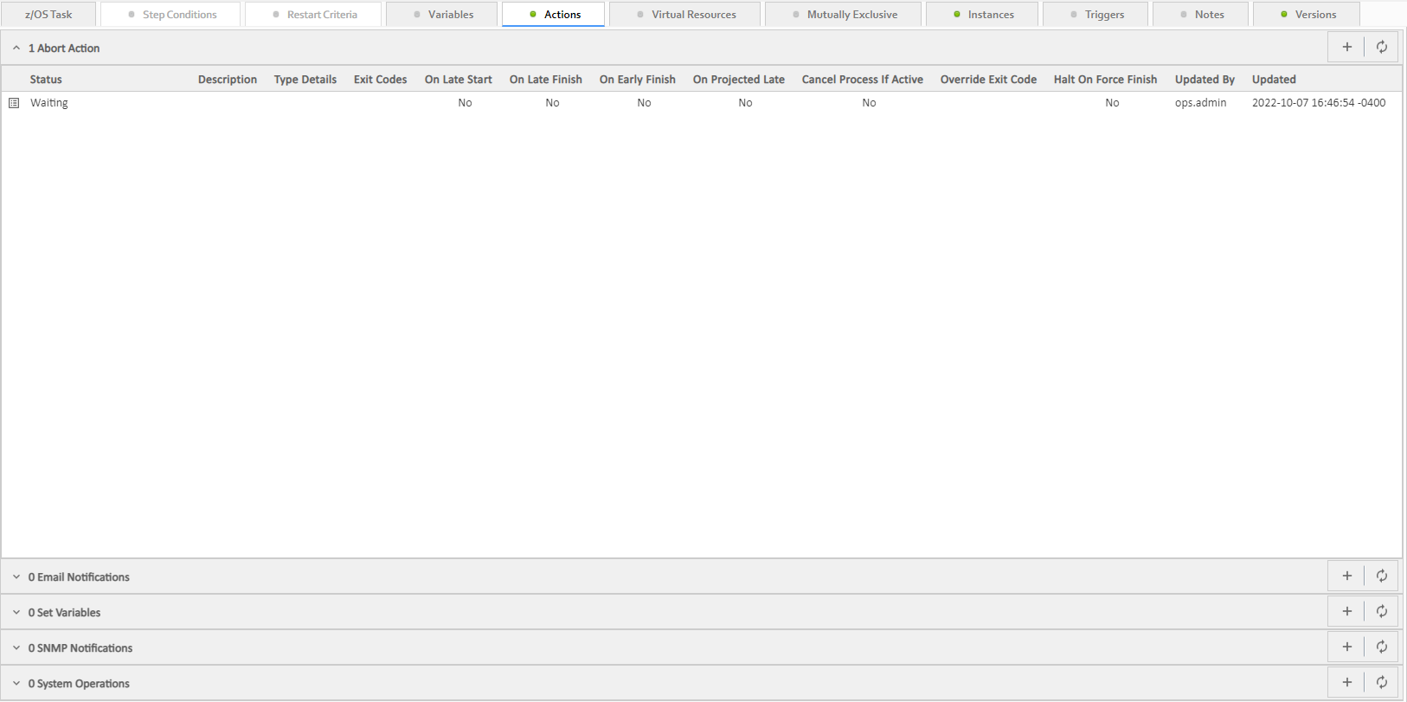Image resolution: width=1407 pixels, height=702 pixels.
Task: Refresh the Abort Action list
Action: [x=1381, y=48]
